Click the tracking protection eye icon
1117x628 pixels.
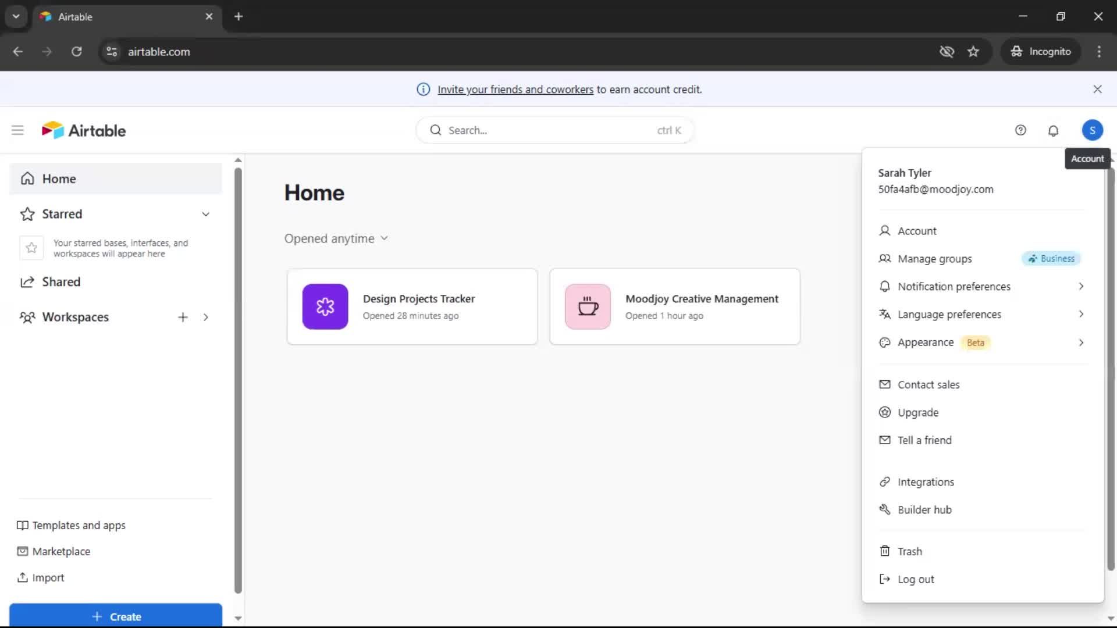coord(947,51)
